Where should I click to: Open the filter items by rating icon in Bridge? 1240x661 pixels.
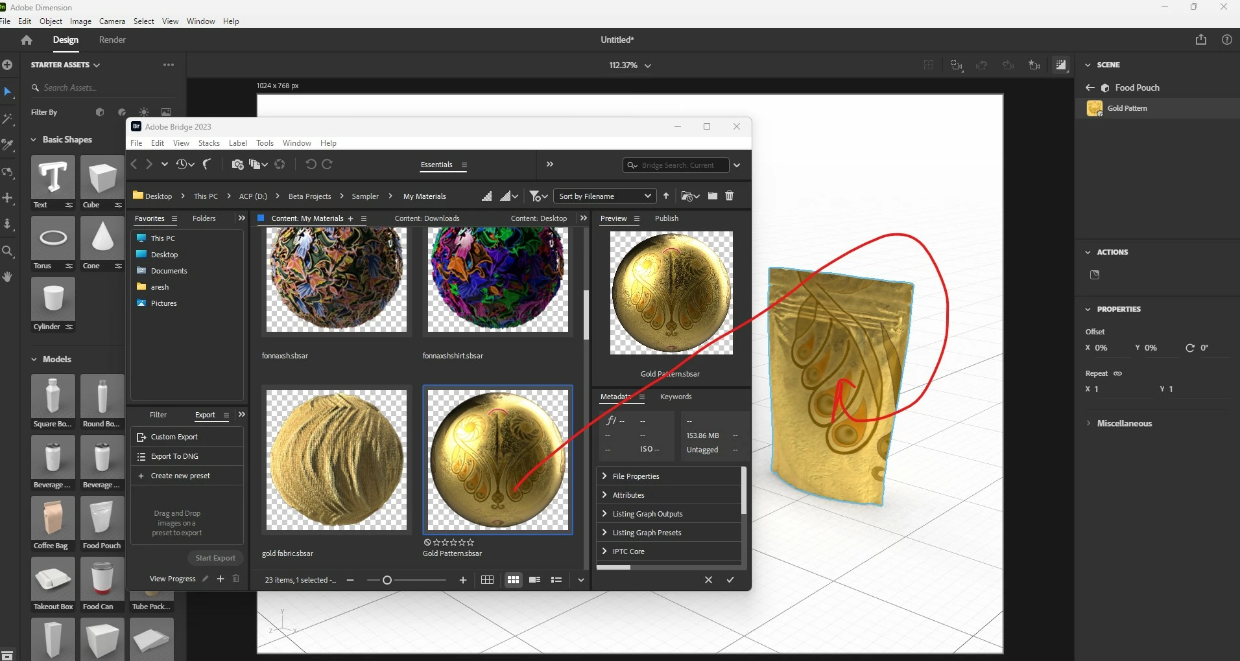pyautogui.click(x=538, y=196)
